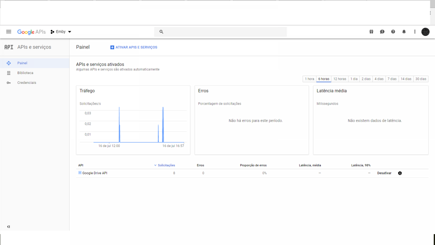This screenshot has width=435, height=245.
Task: Open Biblioteca in the sidebar
Action: pyautogui.click(x=25, y=73)
